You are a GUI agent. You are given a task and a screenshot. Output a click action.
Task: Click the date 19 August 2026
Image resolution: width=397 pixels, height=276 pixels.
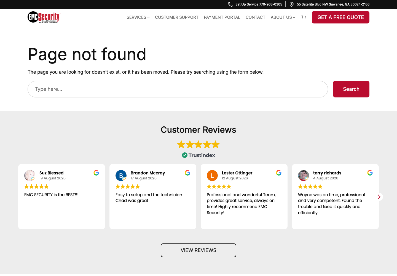click(x=52, y=178)
